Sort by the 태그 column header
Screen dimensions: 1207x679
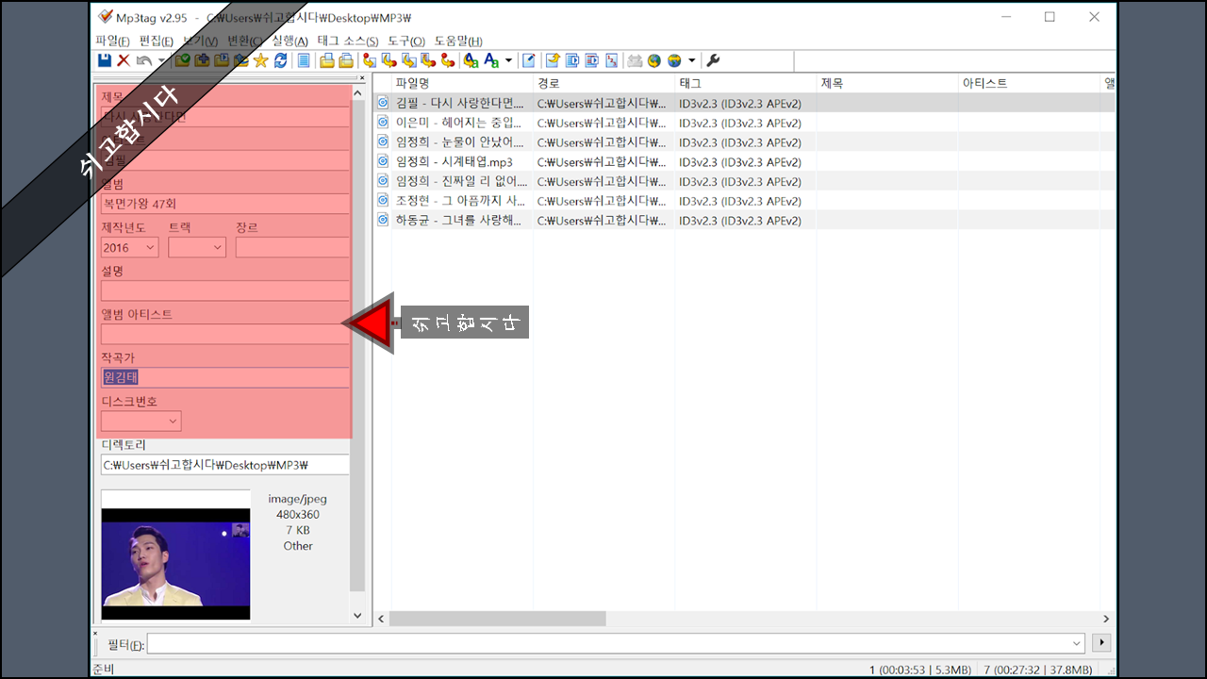tap(746, 83)
